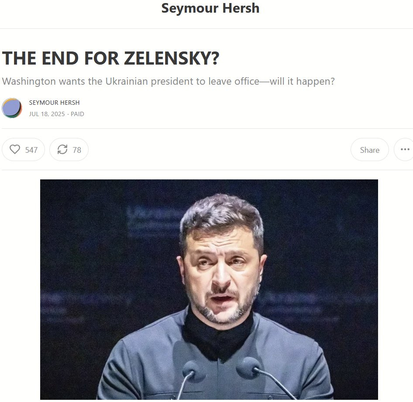Open the Share button
Screen dimensions: 413x402
pos(369,150)
